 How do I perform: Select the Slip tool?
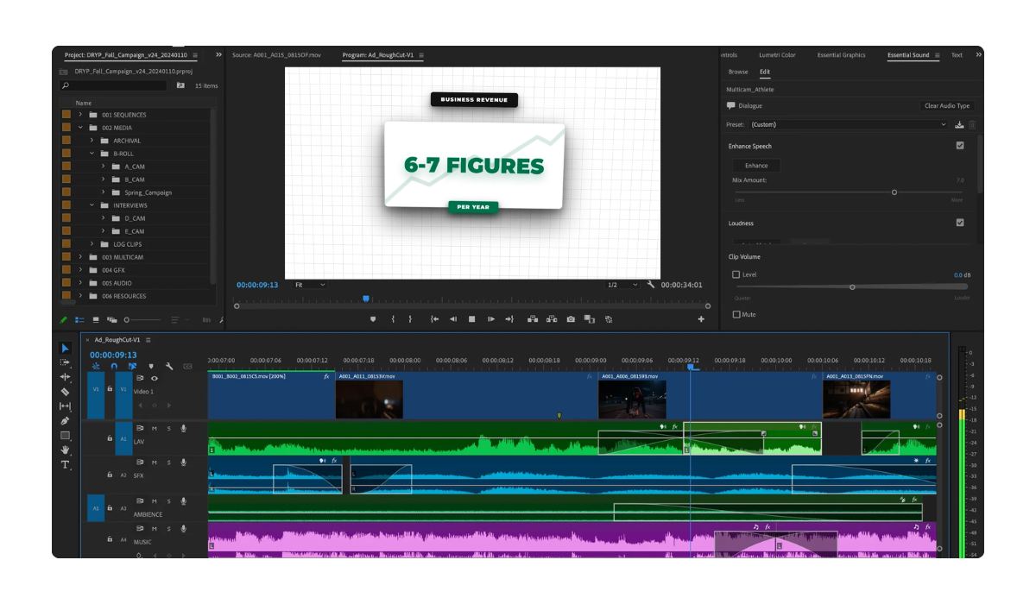pos(65,406)
